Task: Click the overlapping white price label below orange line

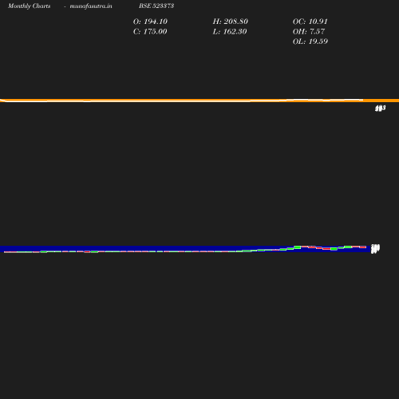Action: pyautogui.click(x=381, y=109)
